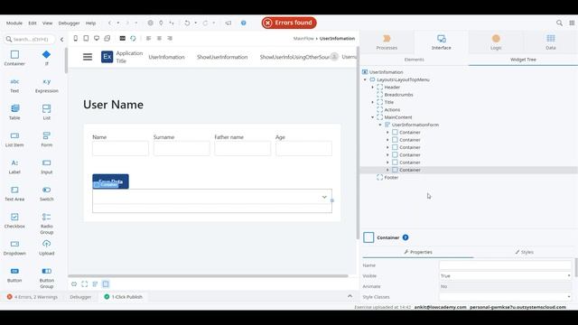Collapse the Layouts\LayoutTopMenu tree node
Viewport: 578px width, 325px height.
pos(365,79)
